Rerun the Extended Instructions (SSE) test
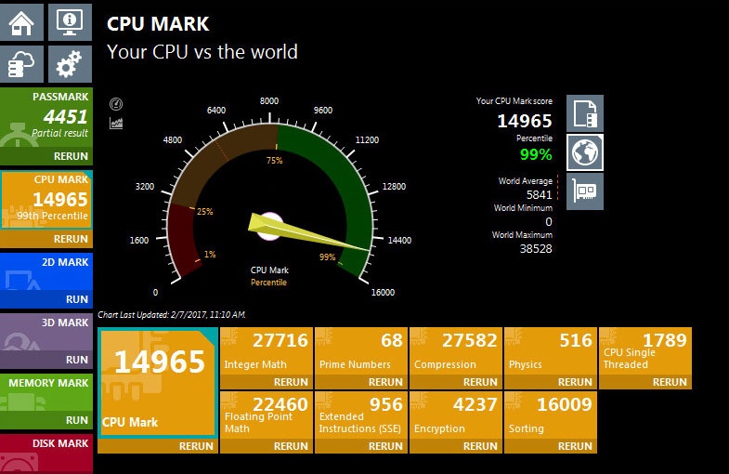 [x=385, y=446]
